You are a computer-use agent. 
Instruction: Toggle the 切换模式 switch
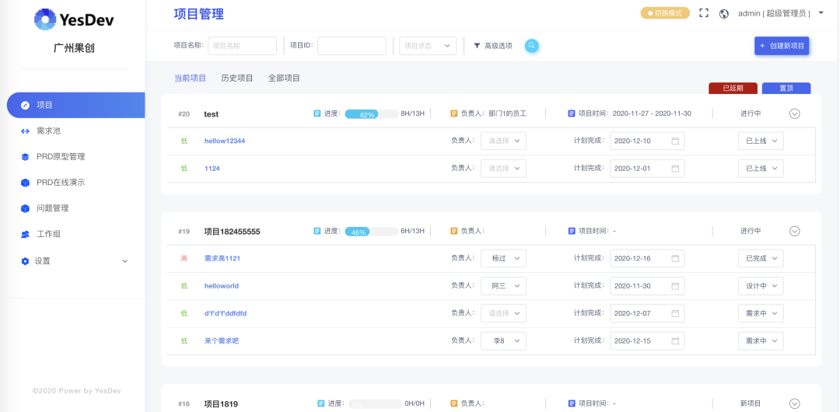[x=665, y=13]
